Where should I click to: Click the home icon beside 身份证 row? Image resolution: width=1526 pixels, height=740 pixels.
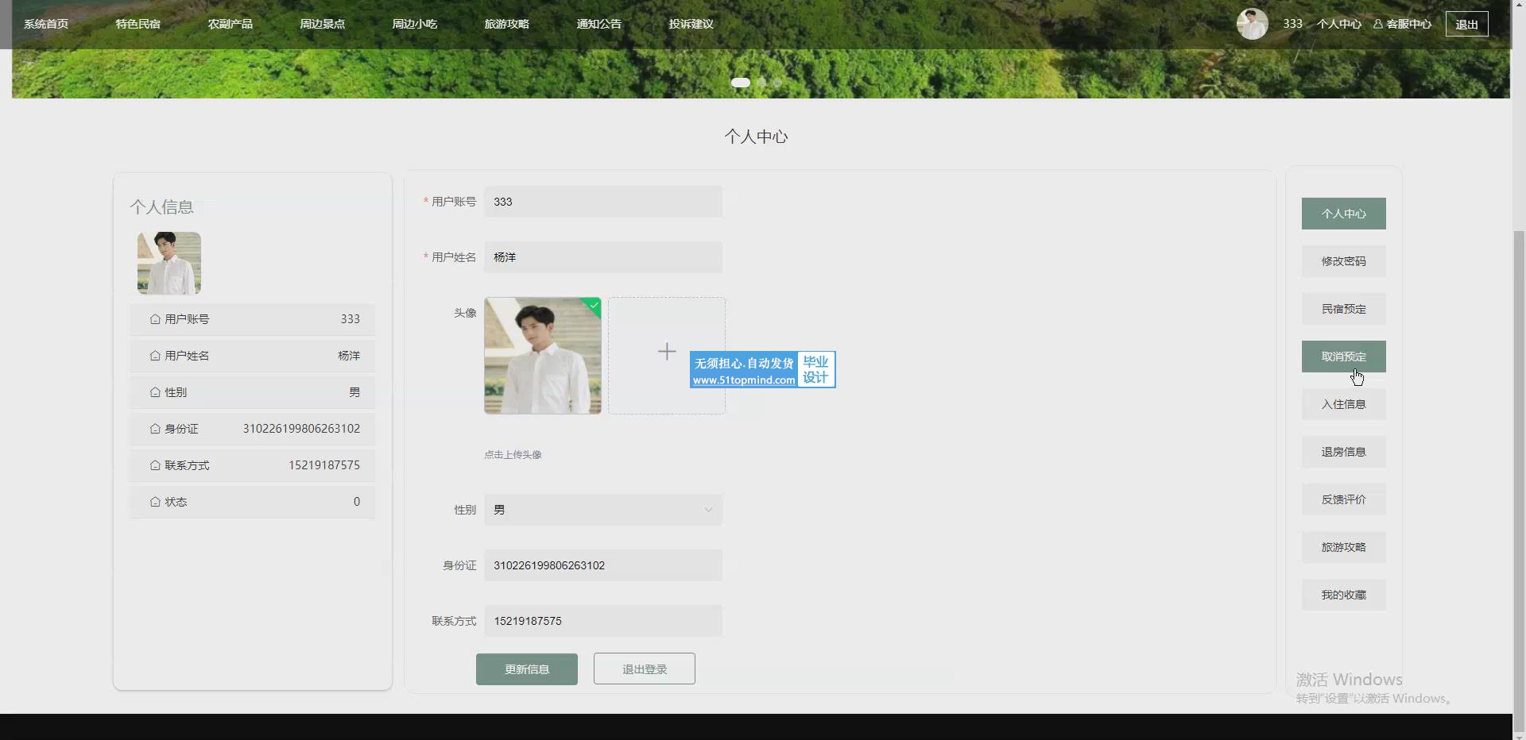click(x=155, y=429)
